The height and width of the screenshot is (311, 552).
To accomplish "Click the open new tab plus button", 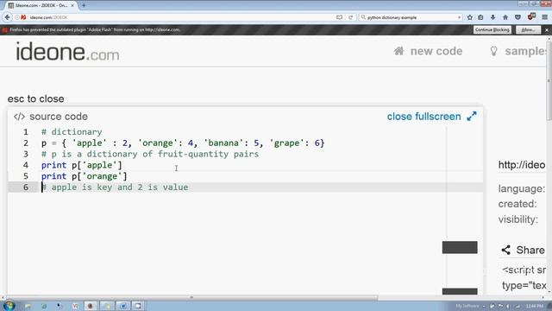I will coord(84,5).
